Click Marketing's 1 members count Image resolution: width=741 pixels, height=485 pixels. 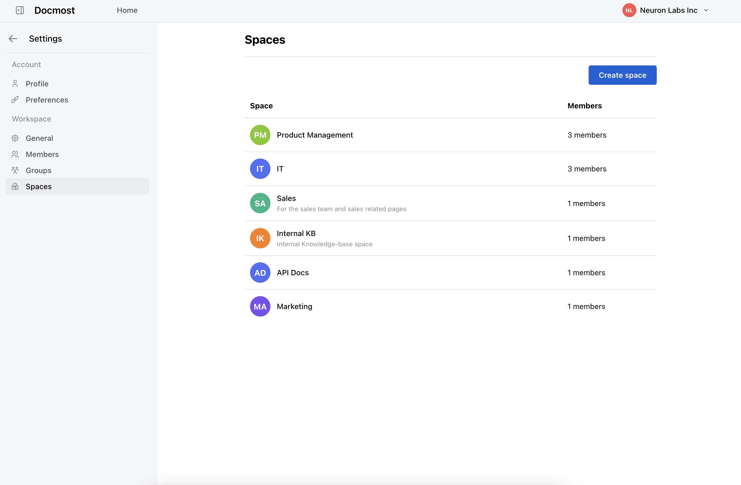click(586, 306)
